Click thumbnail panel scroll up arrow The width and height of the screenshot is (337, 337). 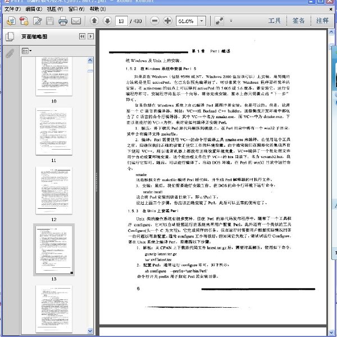90,60
